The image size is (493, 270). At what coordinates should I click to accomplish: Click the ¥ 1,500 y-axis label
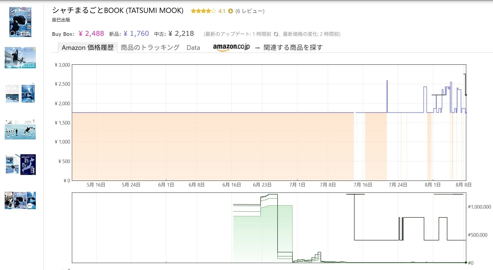62,123
